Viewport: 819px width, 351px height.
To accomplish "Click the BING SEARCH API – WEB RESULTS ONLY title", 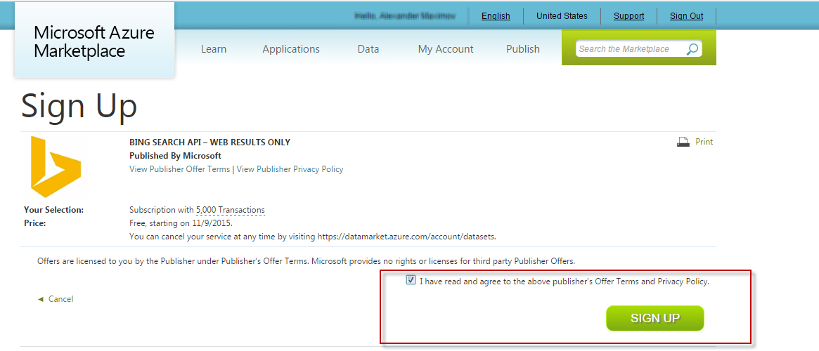I will click(x=209, y=142).
